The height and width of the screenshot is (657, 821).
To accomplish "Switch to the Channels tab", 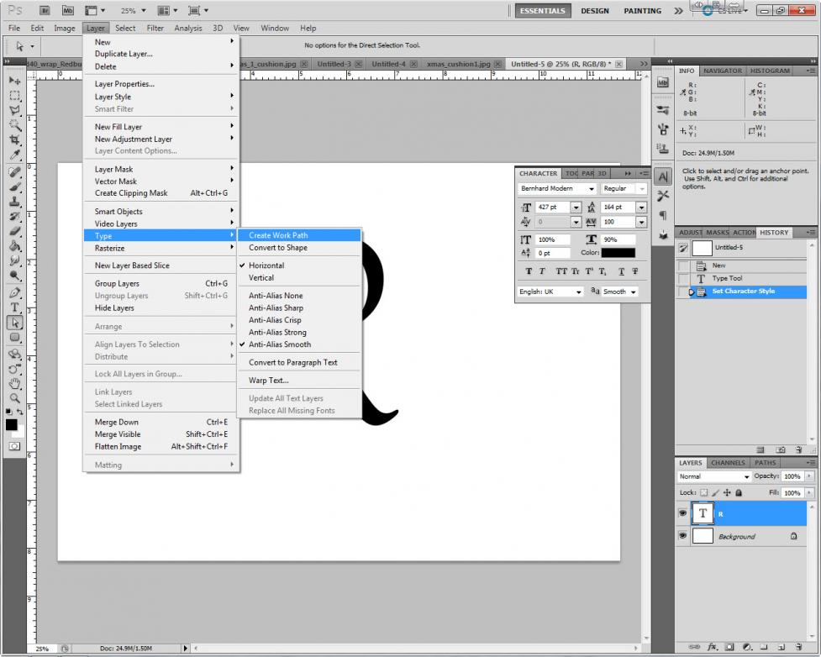I will (728, 463).
